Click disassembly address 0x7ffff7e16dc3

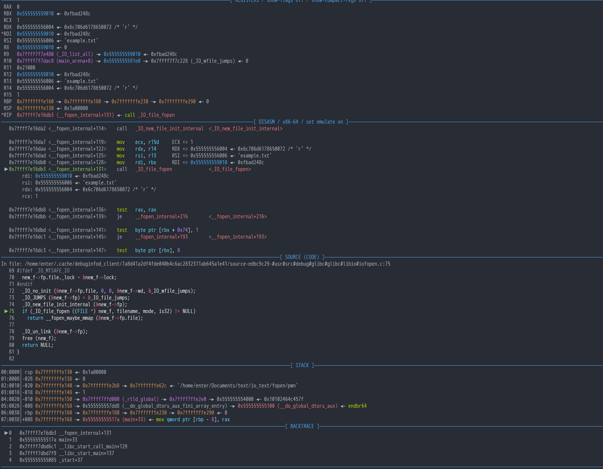(27, 250)
